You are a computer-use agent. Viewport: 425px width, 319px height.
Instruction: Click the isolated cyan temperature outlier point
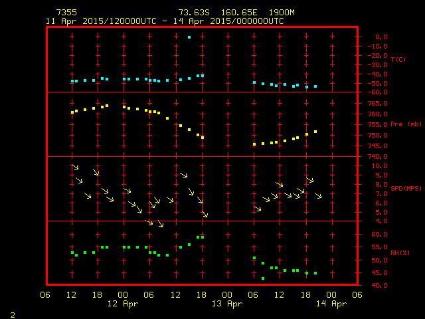click(x=189, y=37)
